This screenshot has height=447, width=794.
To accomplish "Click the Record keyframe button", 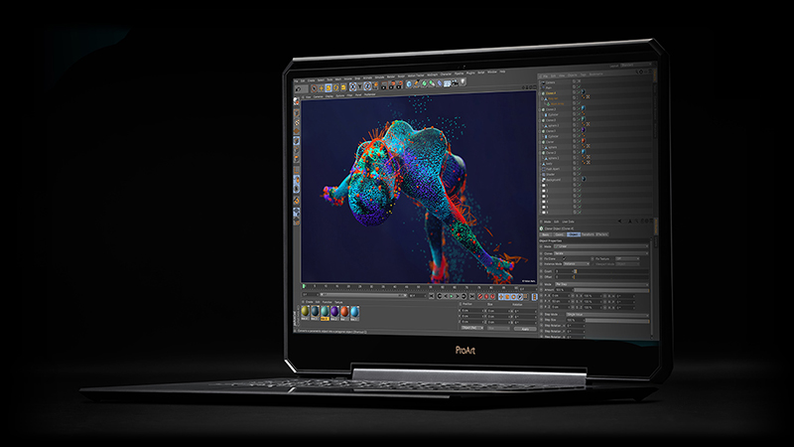I will click(x=480, y=296).
